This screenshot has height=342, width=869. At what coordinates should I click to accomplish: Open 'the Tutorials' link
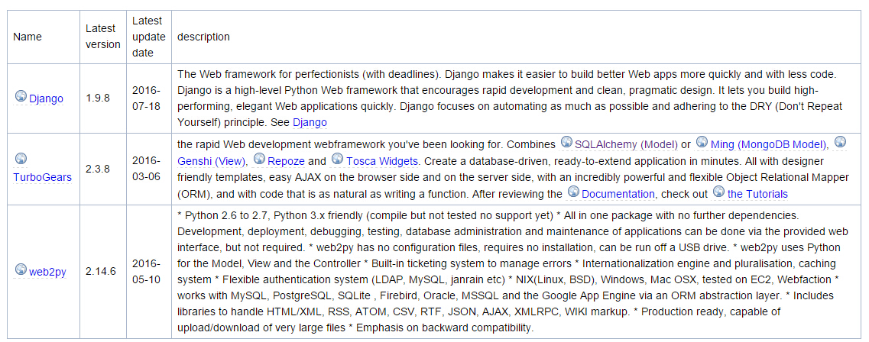tap(757, 195)
